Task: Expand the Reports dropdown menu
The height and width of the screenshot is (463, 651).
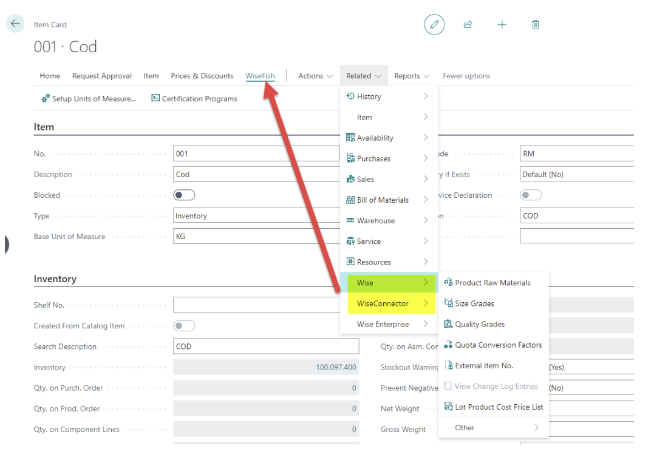Action: pyautogui.click(x=412, y=76)
